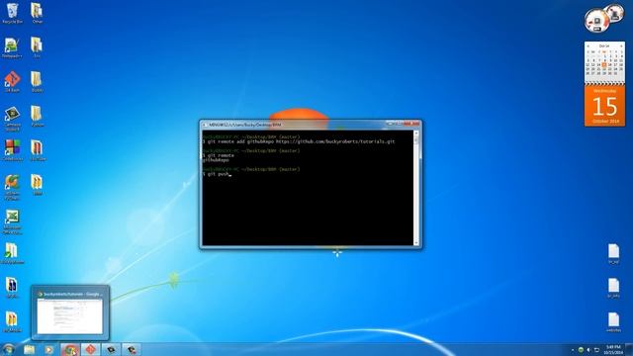The height and width of the screenshot is (356, 633).
Task: Open Windows Media Player from the taskbar
Action: pyautogui.click(x=48, y=349)
